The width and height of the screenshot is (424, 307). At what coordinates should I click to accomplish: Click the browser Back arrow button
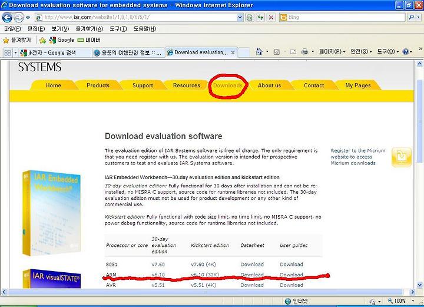coord(7,18)
